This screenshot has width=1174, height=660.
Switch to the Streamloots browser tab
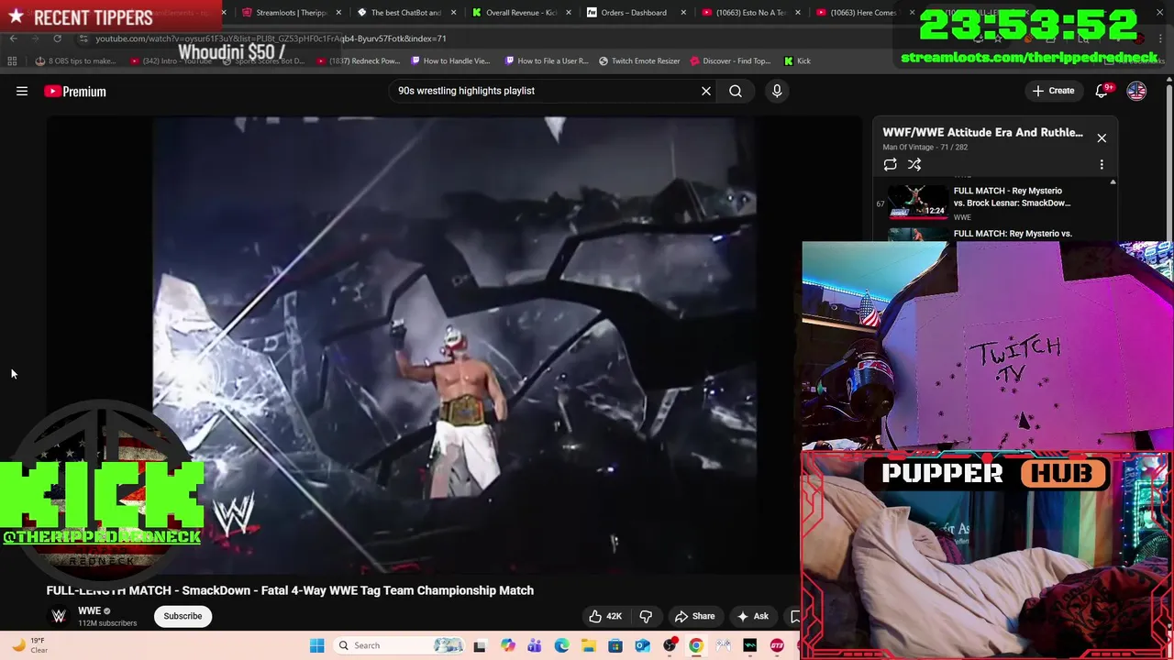pos(290,13)
